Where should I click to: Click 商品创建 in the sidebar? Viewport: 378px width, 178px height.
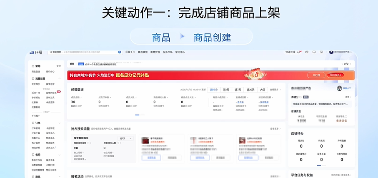pyautogui.click(x=36, y=71)
